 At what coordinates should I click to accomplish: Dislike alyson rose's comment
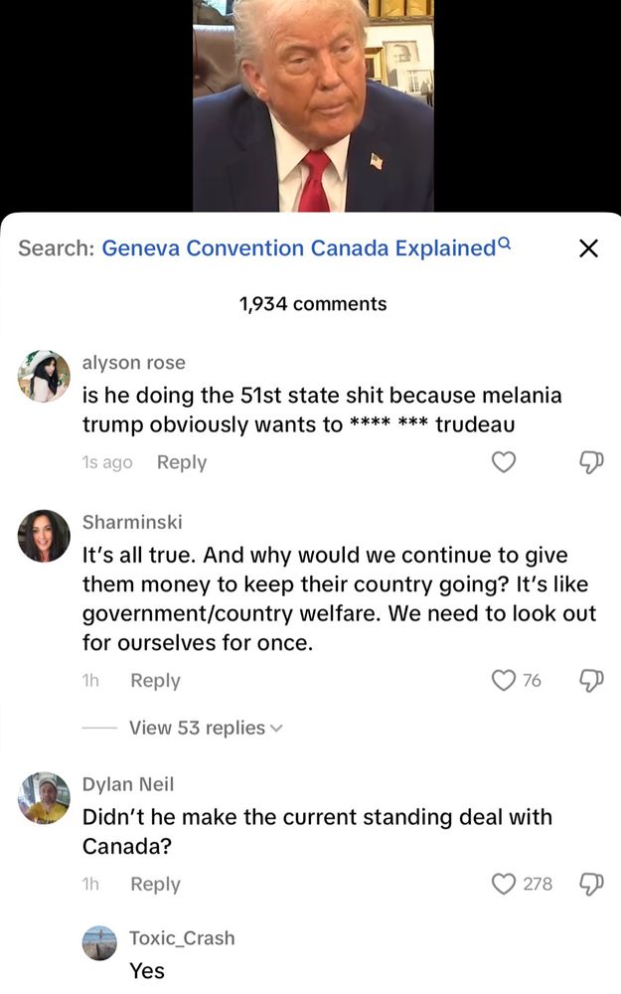pyautogui.click(x=588, y=462)
